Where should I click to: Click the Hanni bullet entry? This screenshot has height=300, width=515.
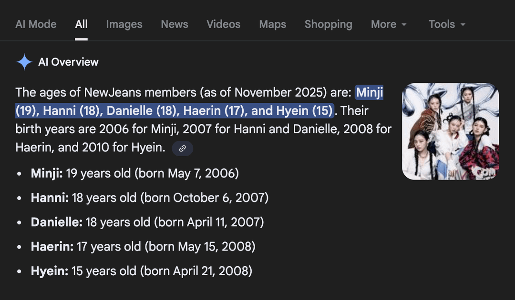[149, 197]
